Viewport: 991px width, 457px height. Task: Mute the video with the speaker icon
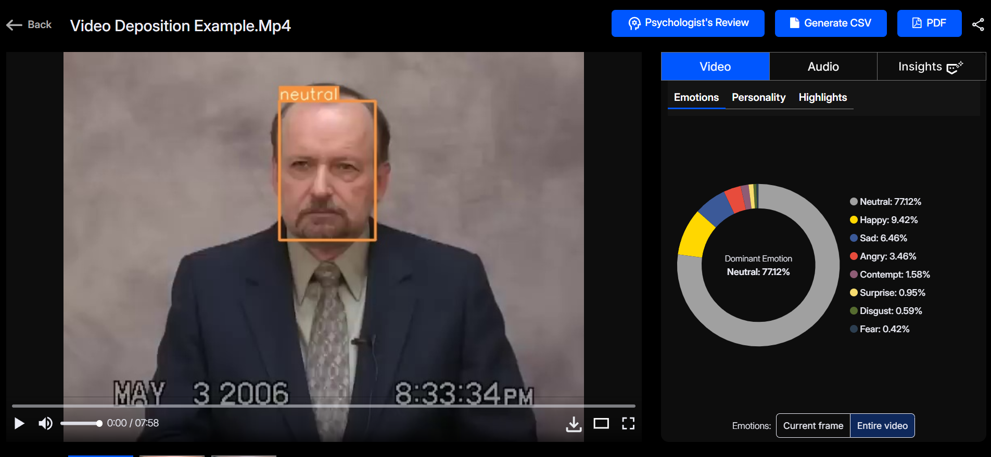pos(45,423)
